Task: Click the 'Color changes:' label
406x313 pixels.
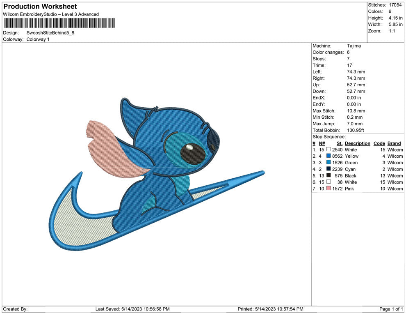Action: coord(328,53)
